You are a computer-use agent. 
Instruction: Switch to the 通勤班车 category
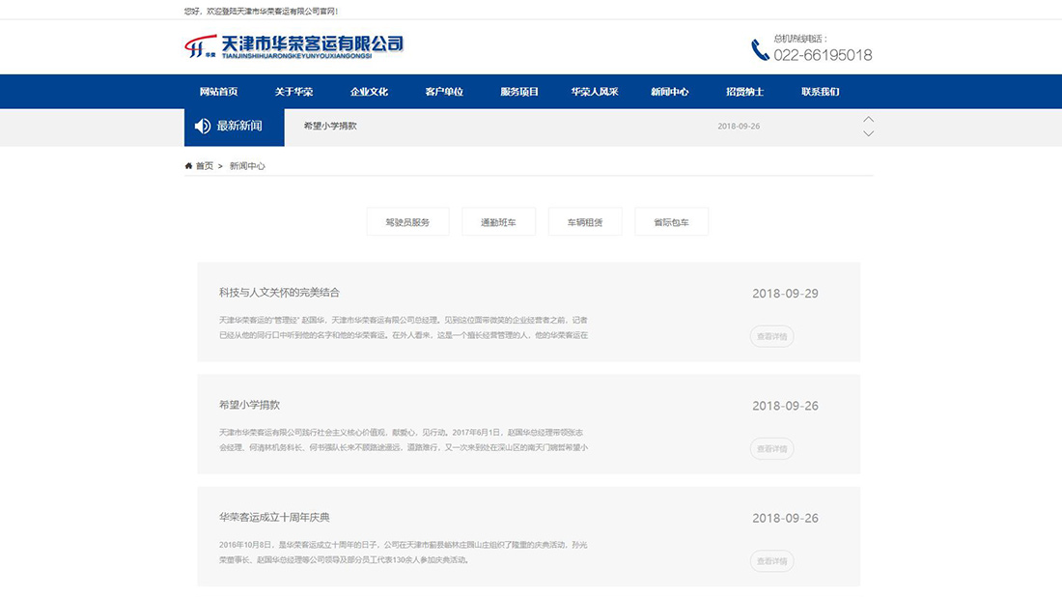[498, 222]
